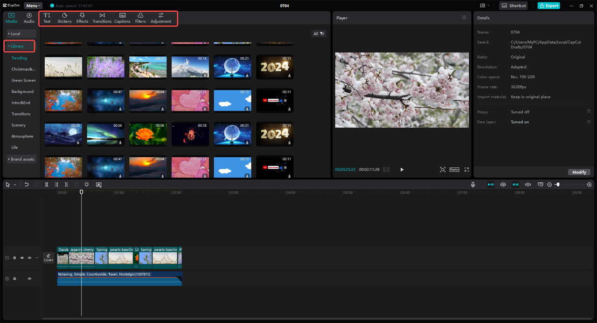Viewport: 597px width, 323px height.
Task: Toggle preview axis on timeline
Action: pos(528,185)
